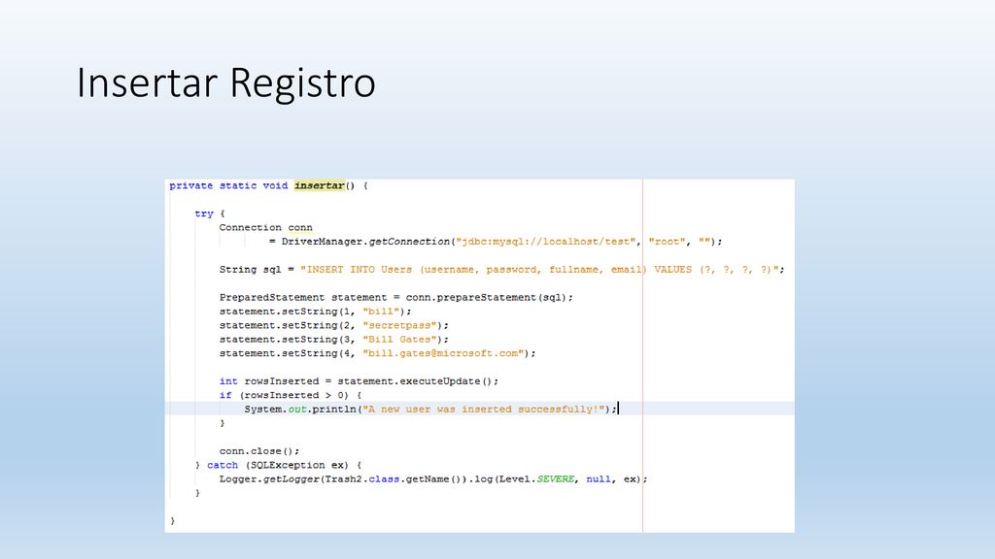Select the "A new user was inserted successfully!" string
The image size is (995, 559).
point(484,409)
